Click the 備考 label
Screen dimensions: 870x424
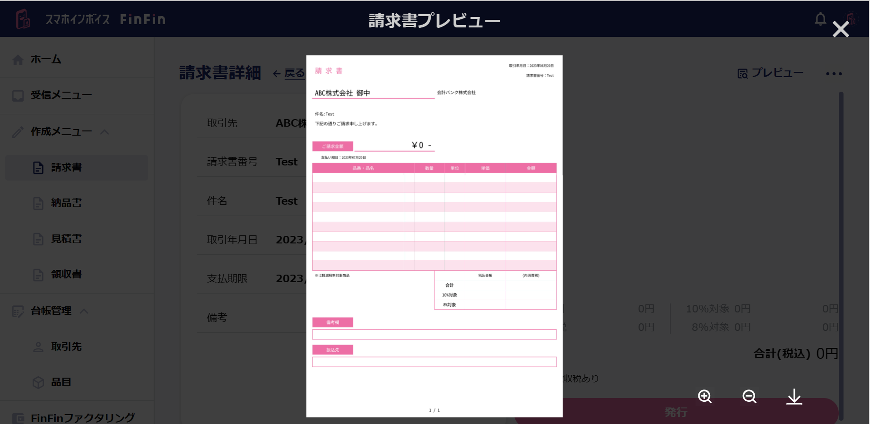pyautogui.click(x=217, y=318)
